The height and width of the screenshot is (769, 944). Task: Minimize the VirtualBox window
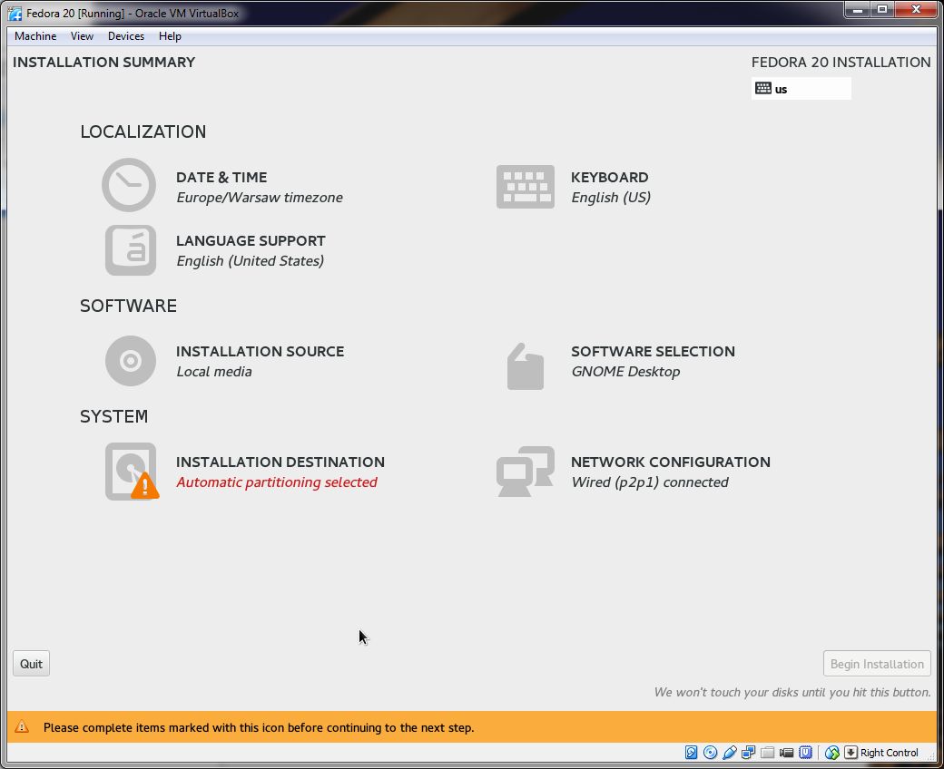[858, 10]
